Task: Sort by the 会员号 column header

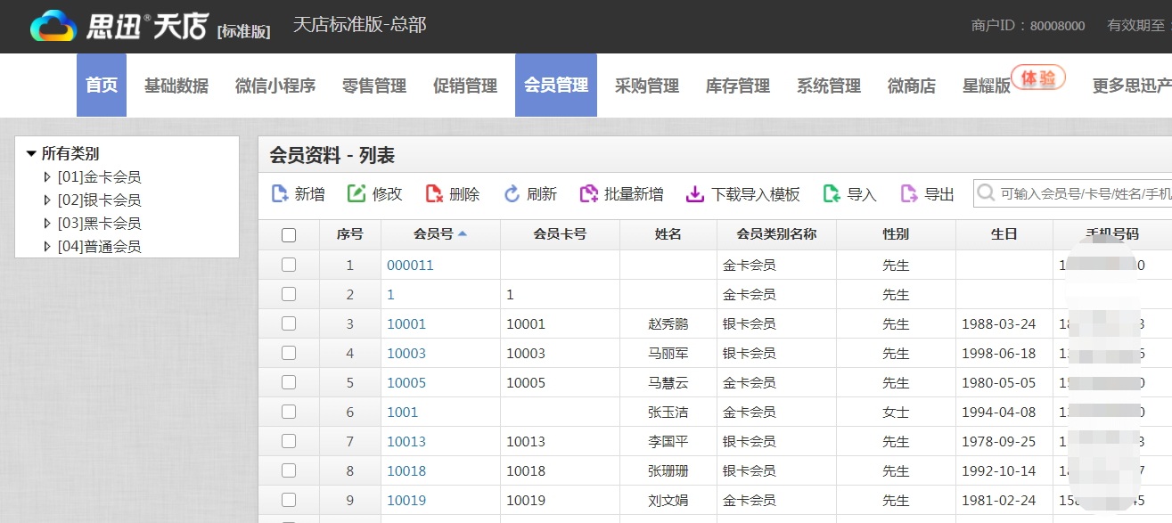Action: coord(433,234)
